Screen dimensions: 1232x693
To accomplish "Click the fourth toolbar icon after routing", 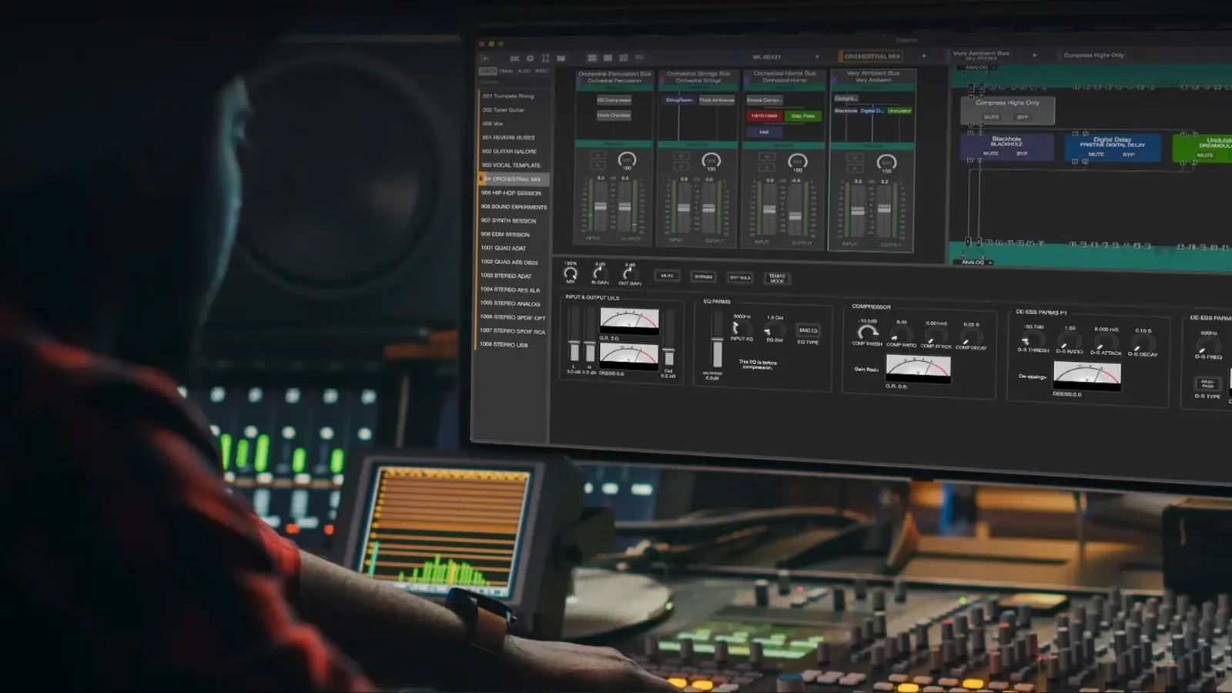I will pos(561,58).
